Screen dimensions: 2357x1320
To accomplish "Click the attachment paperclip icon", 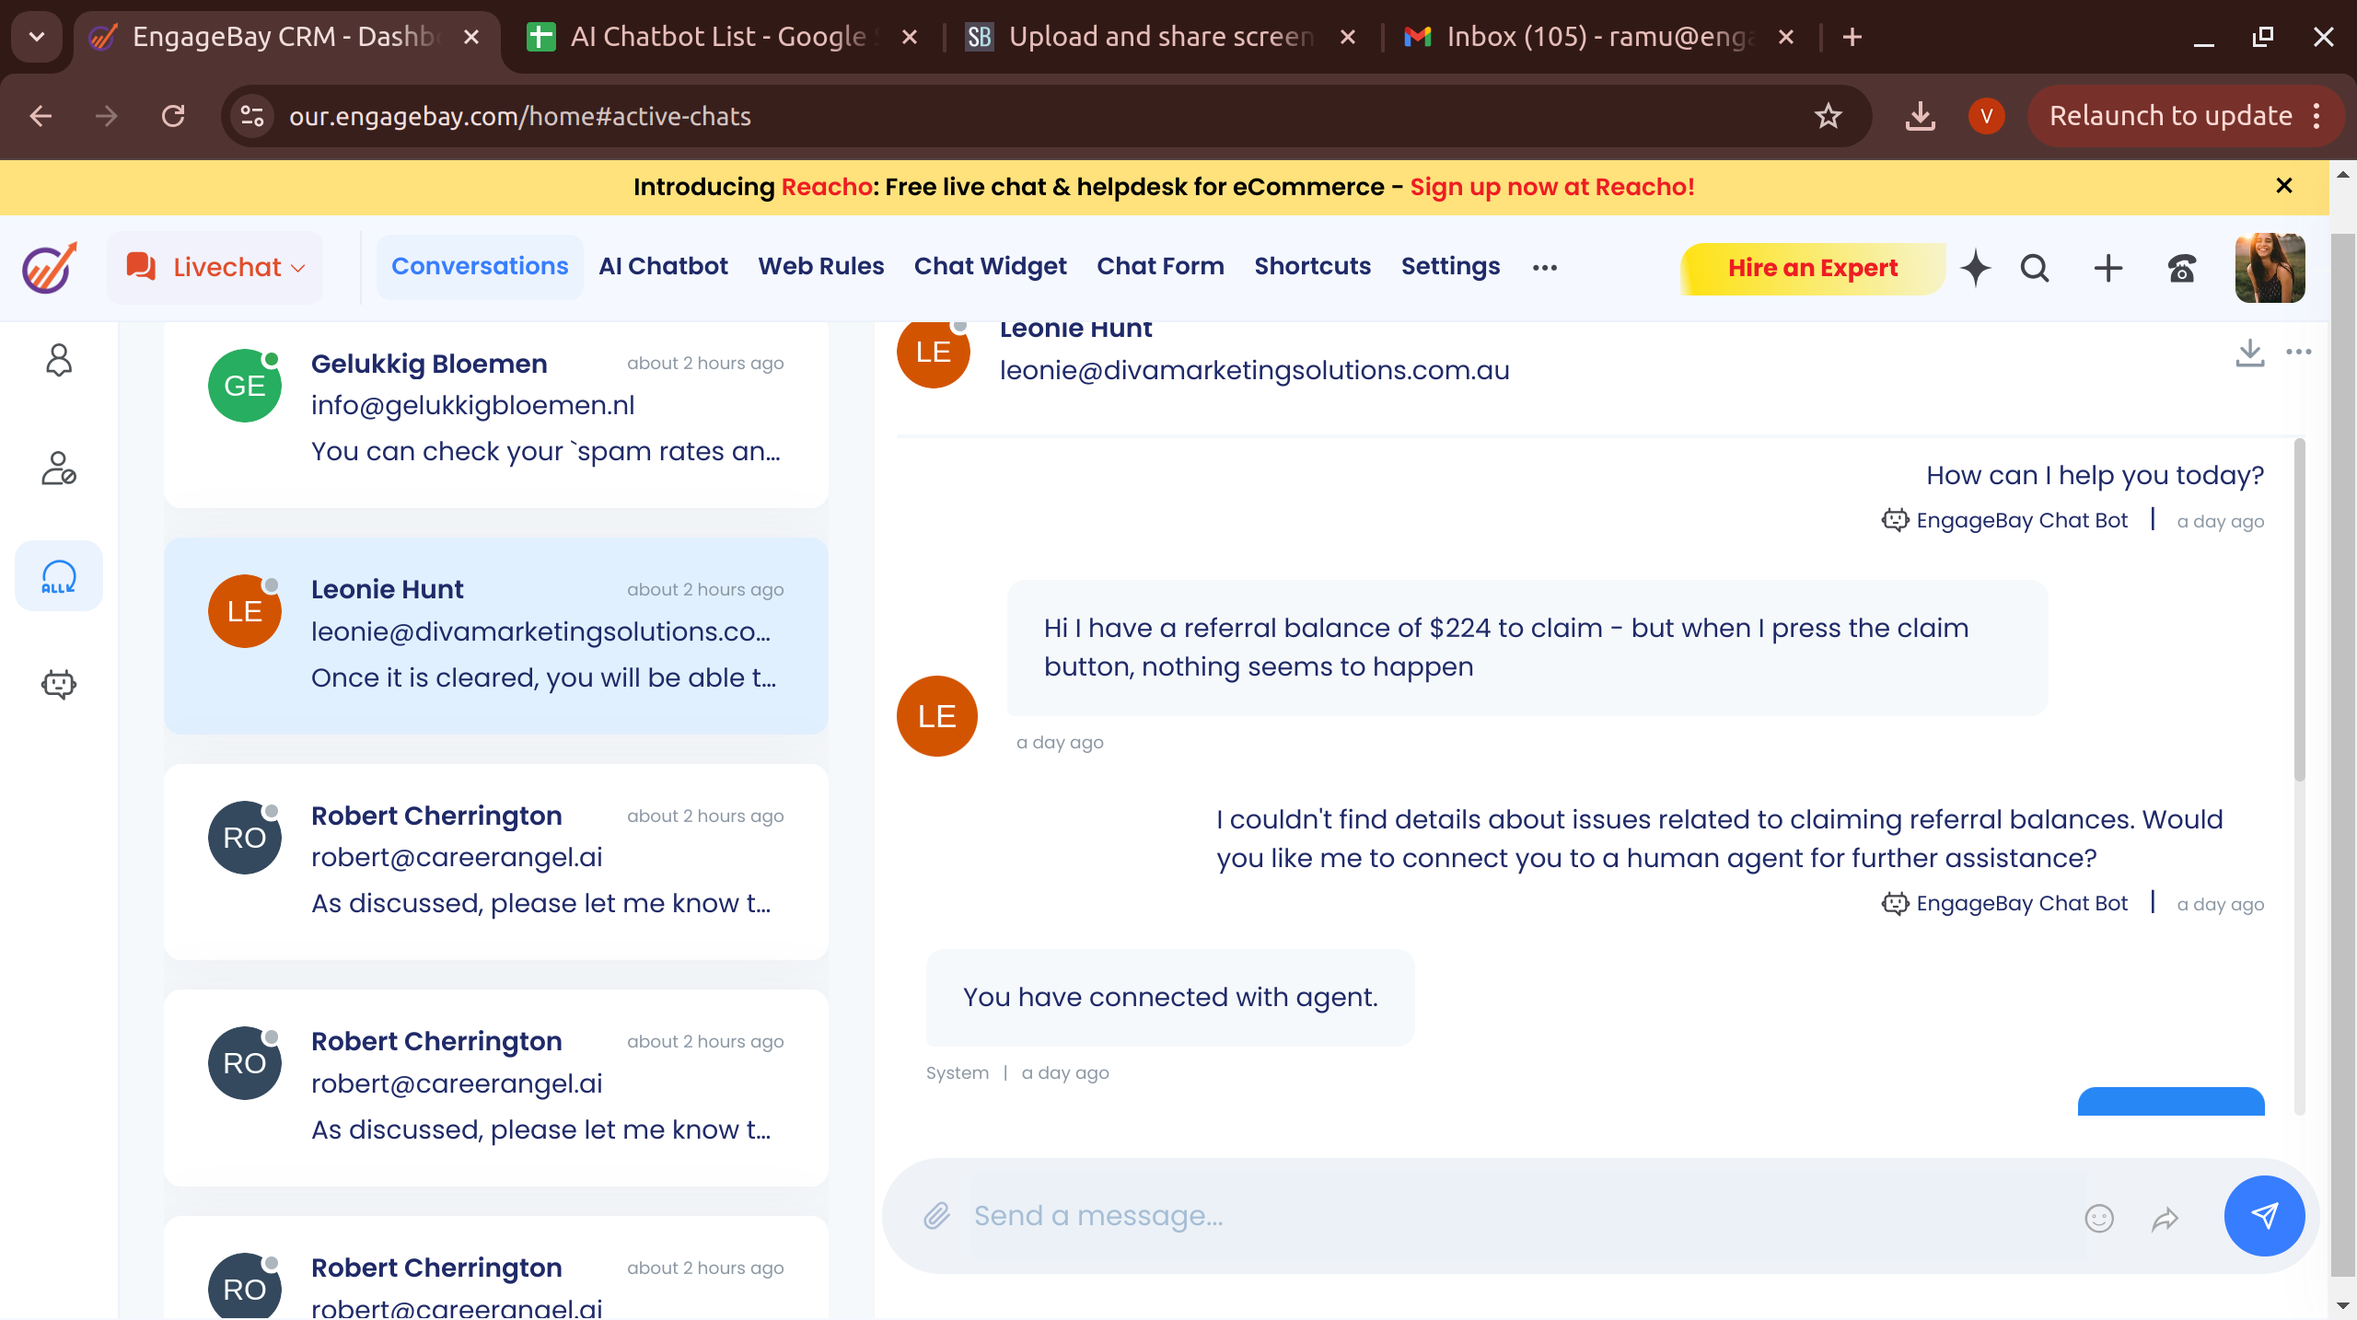I will pyautogui.click(x=936, y=1216).
